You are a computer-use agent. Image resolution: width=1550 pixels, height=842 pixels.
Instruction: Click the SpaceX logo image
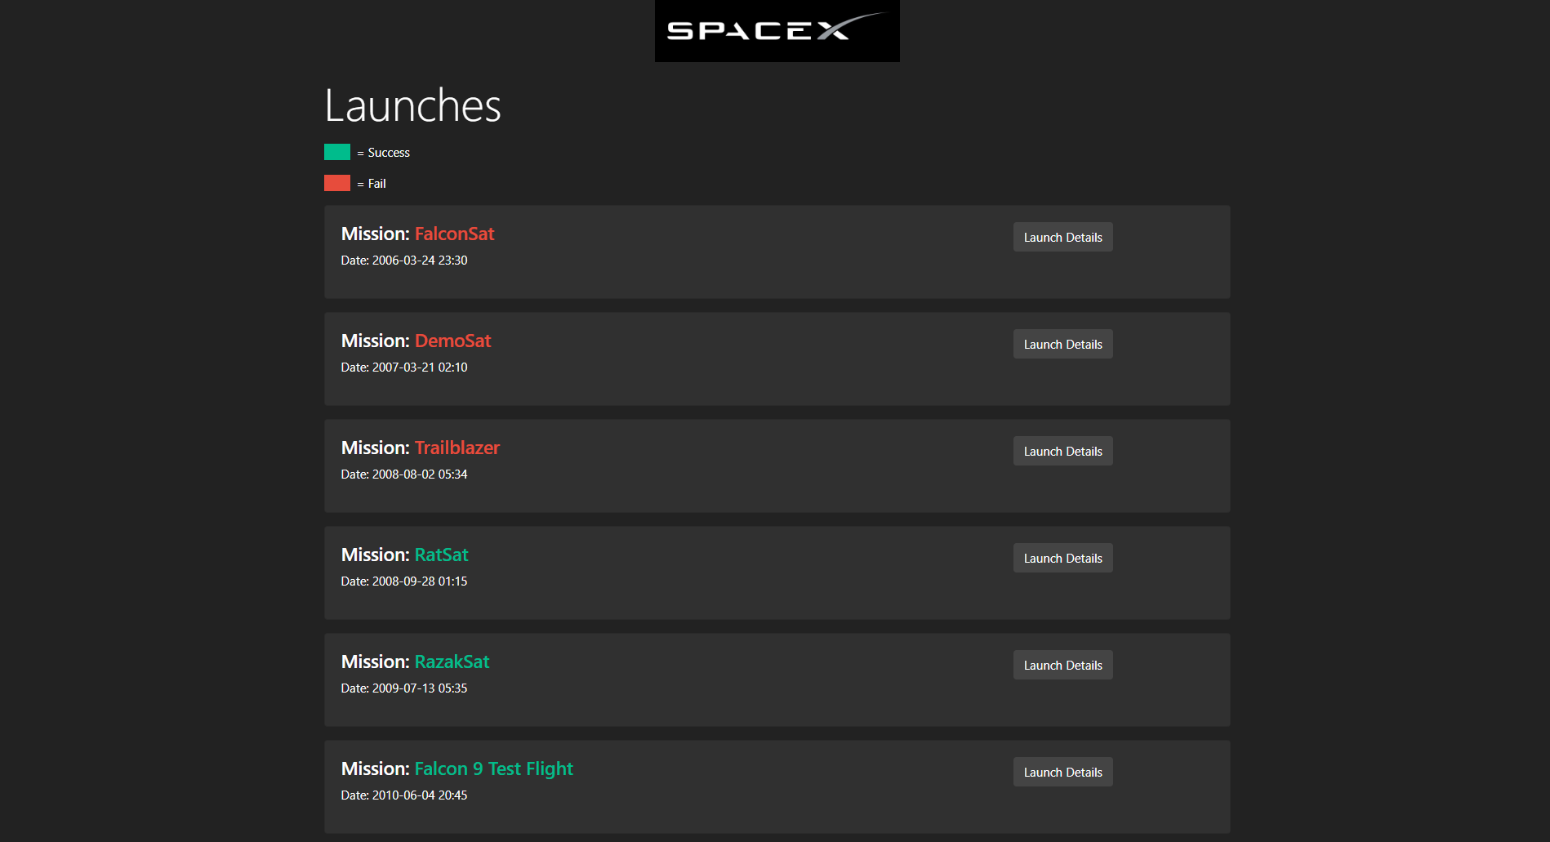(x=777, y=30)
